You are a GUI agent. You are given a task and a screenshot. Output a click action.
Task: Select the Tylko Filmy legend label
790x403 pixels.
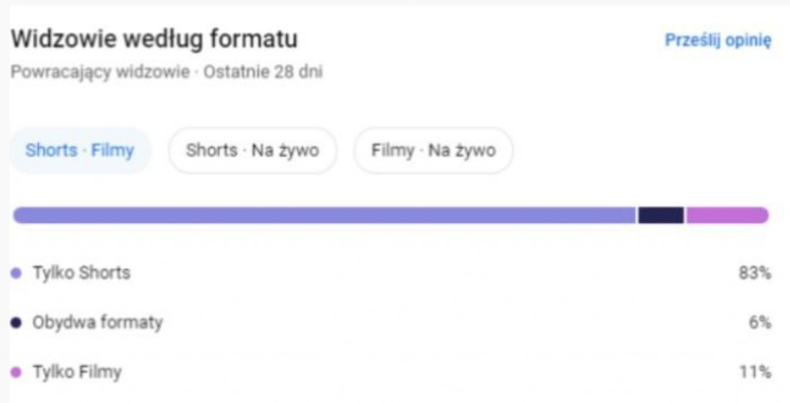(77, 373)
